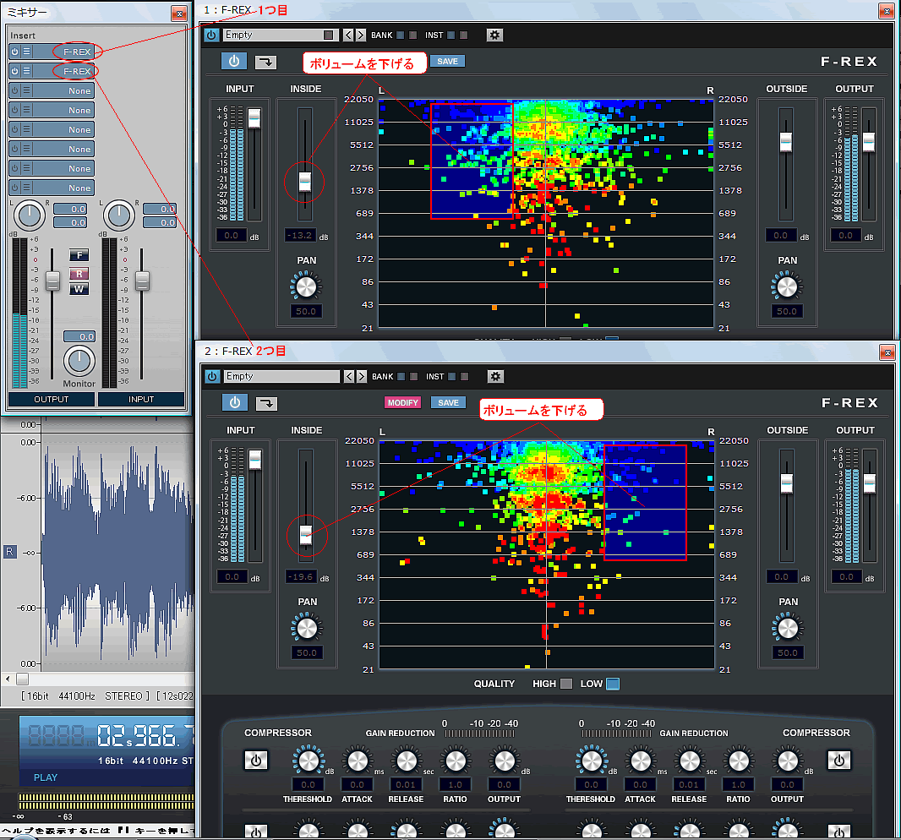Select the INPUT tab in the mixer
The height and width of the screenshot is (840, 901).
tap(141, 399)
